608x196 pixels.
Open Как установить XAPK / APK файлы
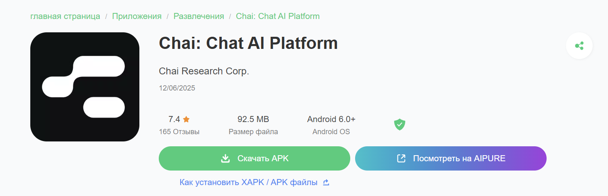[x=248, y=182]
